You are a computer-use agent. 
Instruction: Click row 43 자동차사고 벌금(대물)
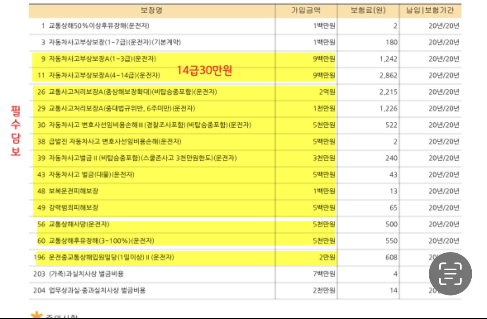pyautogui.click(x=91, y=174)
